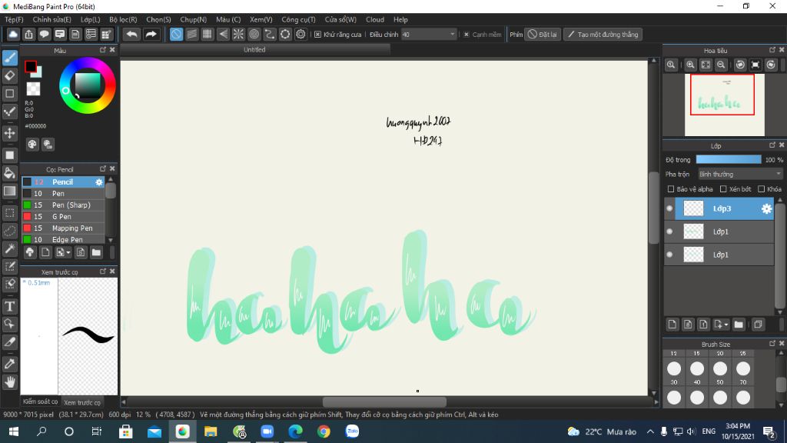Click foreground black color swatch

30,66
